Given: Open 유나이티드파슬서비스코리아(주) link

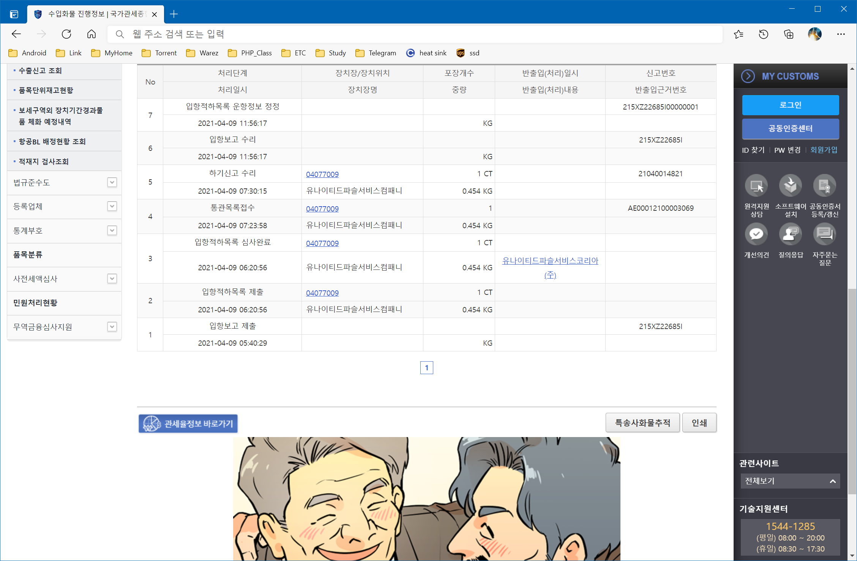Looking at the screenshot, I should coord(550,261).
